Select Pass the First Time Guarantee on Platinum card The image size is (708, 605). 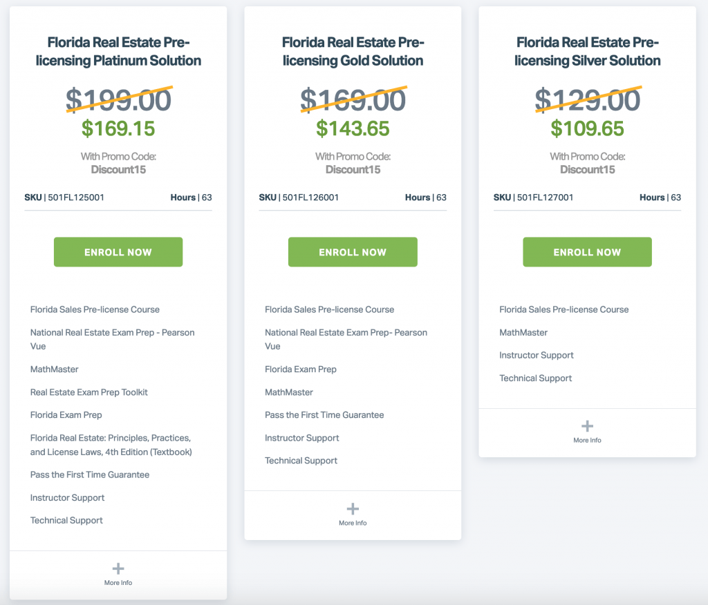tap(90, 474)
